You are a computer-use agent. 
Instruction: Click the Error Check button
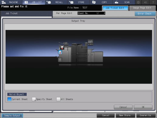[145, 14]
